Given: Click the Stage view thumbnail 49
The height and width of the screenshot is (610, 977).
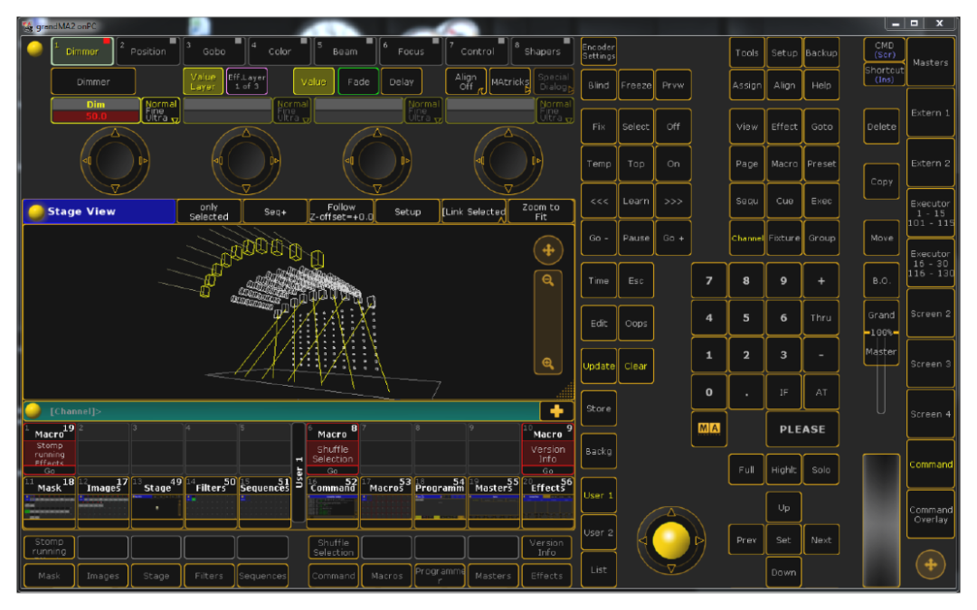Looking at the screenshot, I should pyautogui.click(x=157, y=502).
